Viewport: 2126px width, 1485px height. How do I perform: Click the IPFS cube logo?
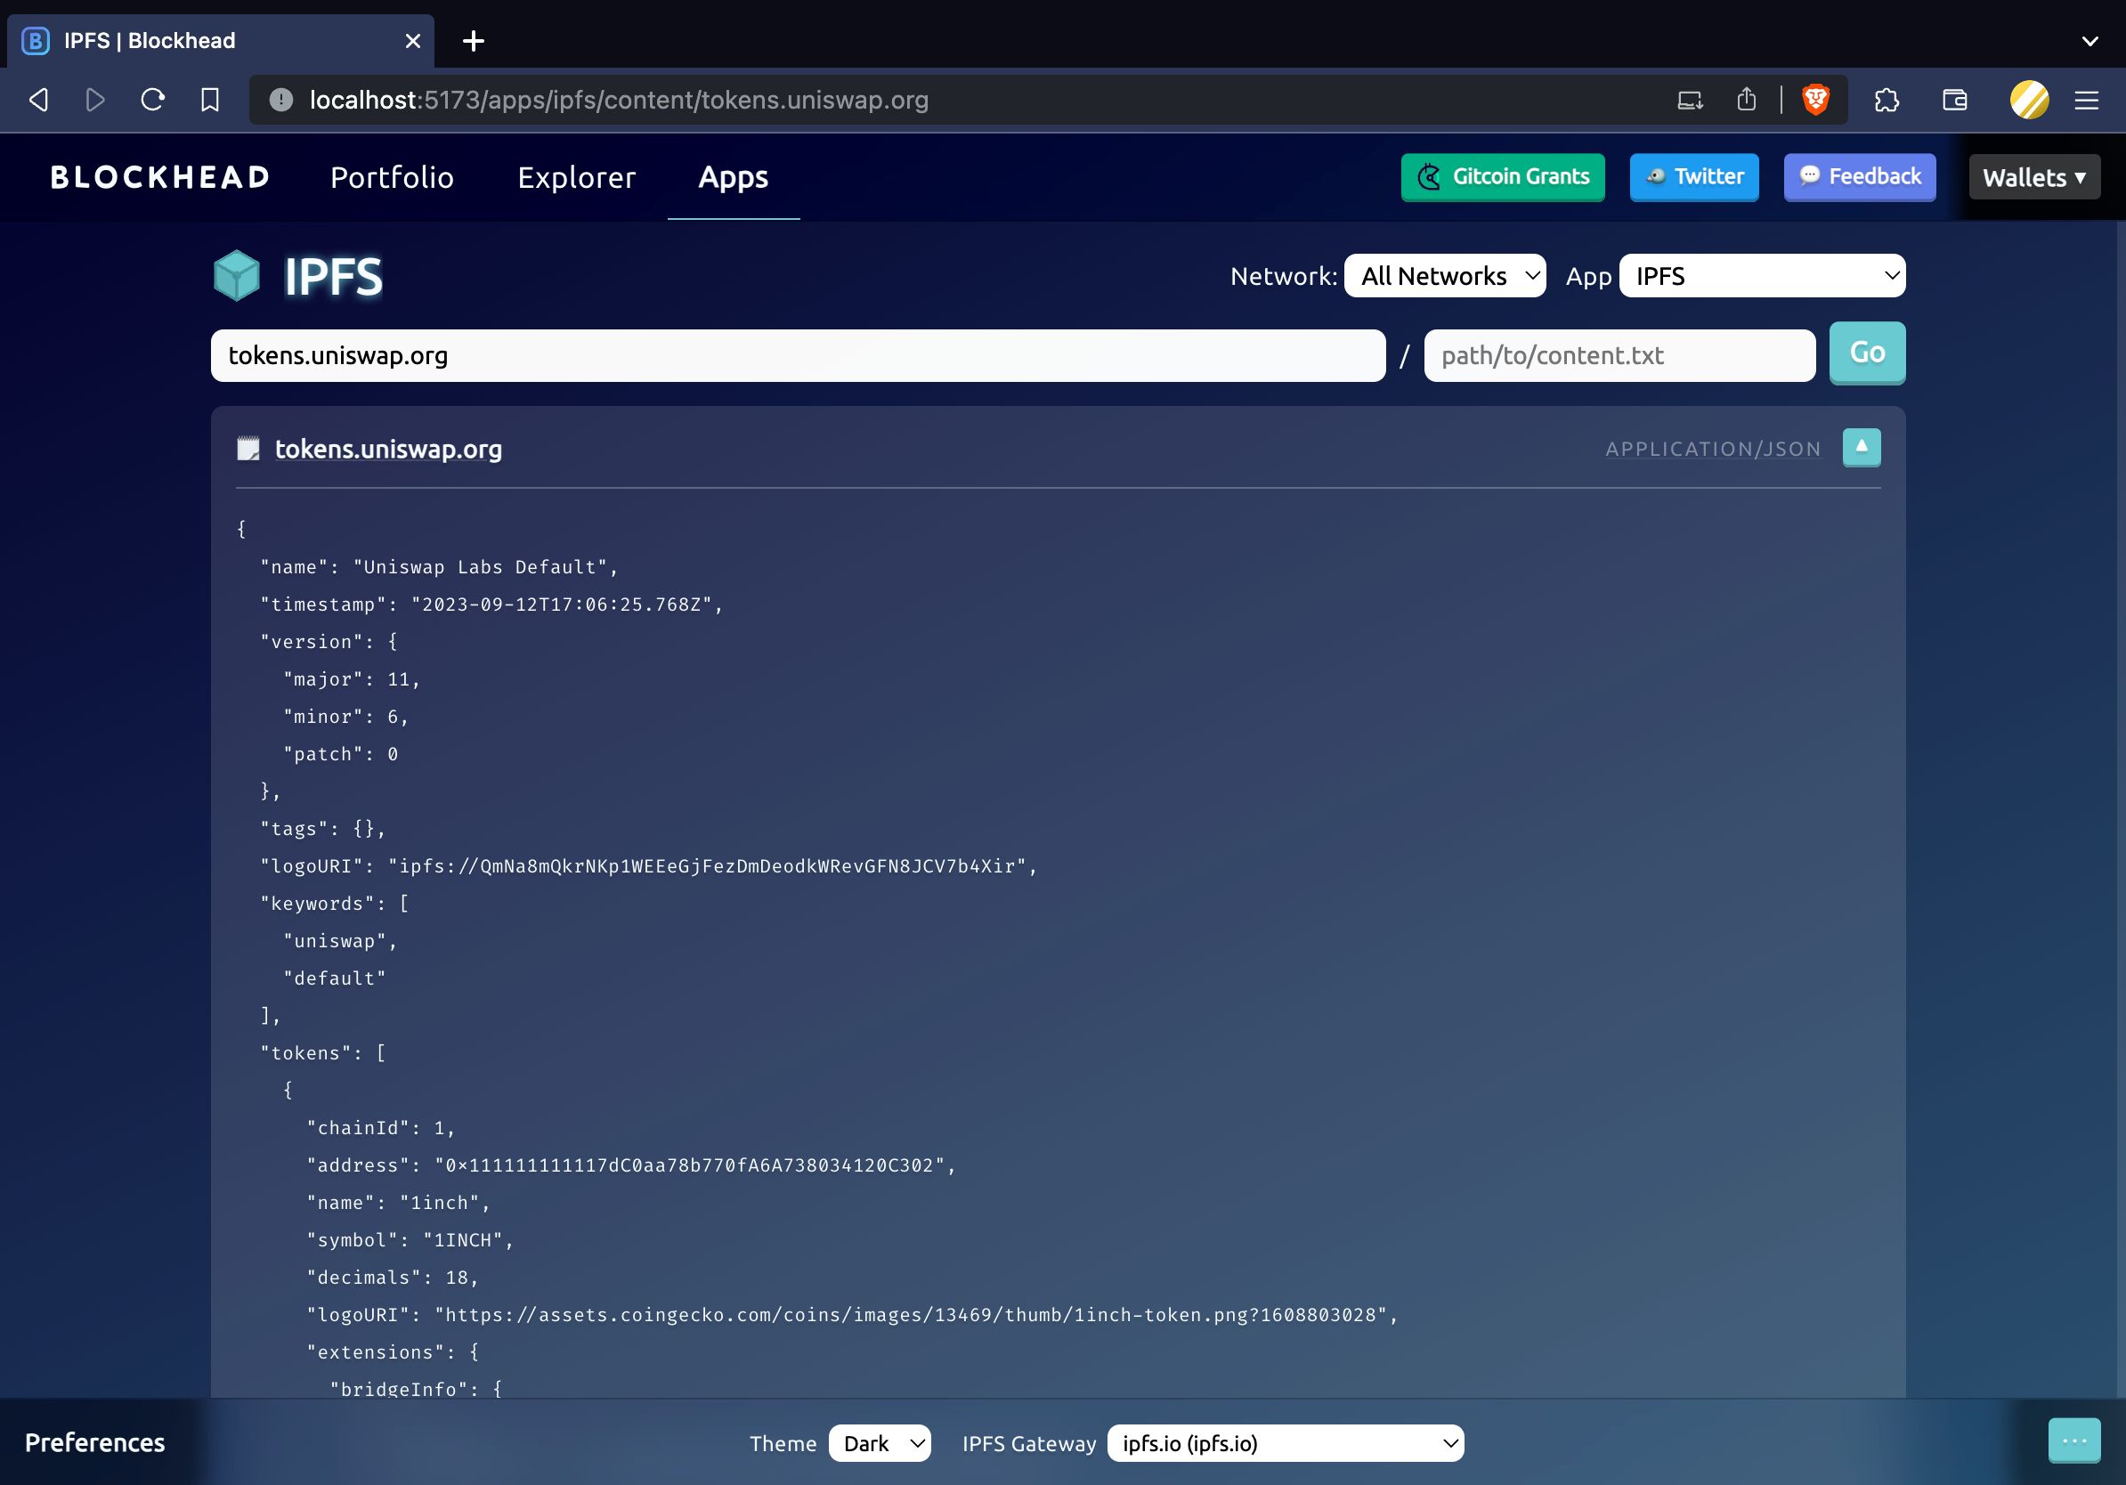point(237,276)
